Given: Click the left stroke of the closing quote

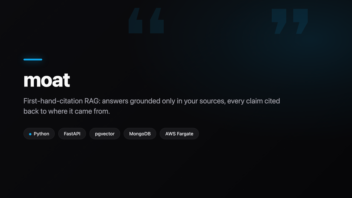Looking at the screenshot, I should 279,21.
